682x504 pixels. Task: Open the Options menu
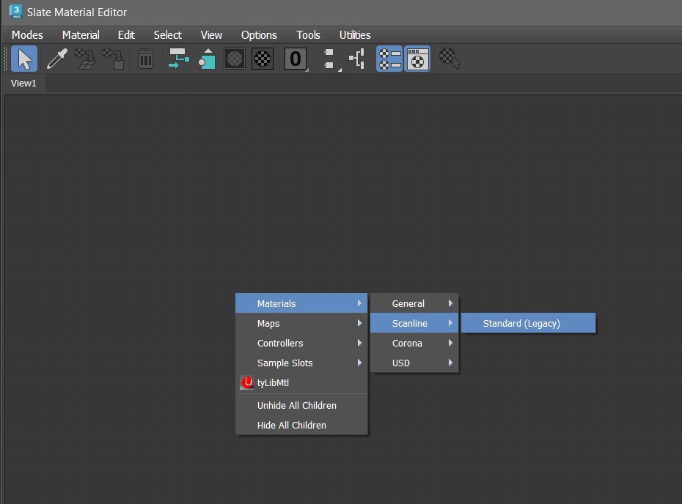259,34
